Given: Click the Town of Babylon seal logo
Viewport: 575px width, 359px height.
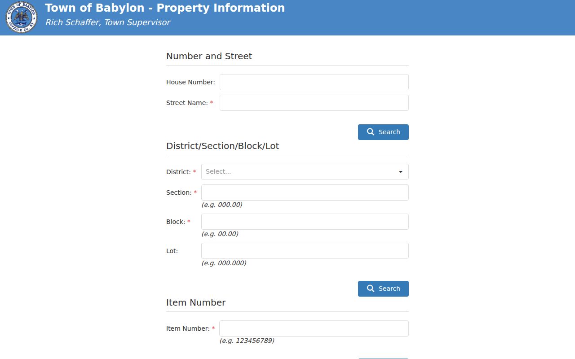Looking at the screenshot, I should (x=22, y=18).
